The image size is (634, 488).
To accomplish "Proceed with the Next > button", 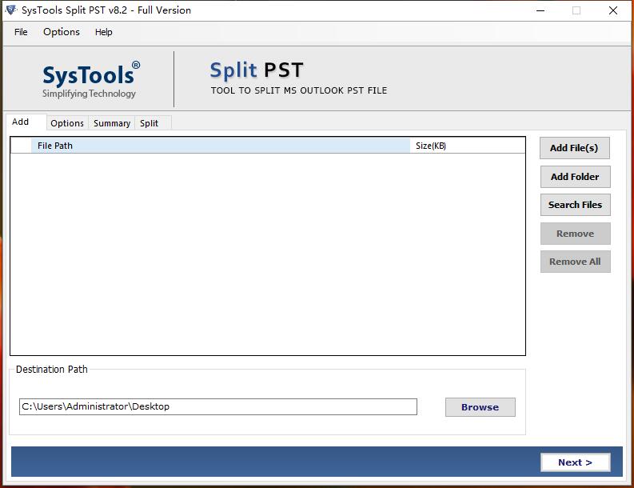I will [x=575, y=462].
